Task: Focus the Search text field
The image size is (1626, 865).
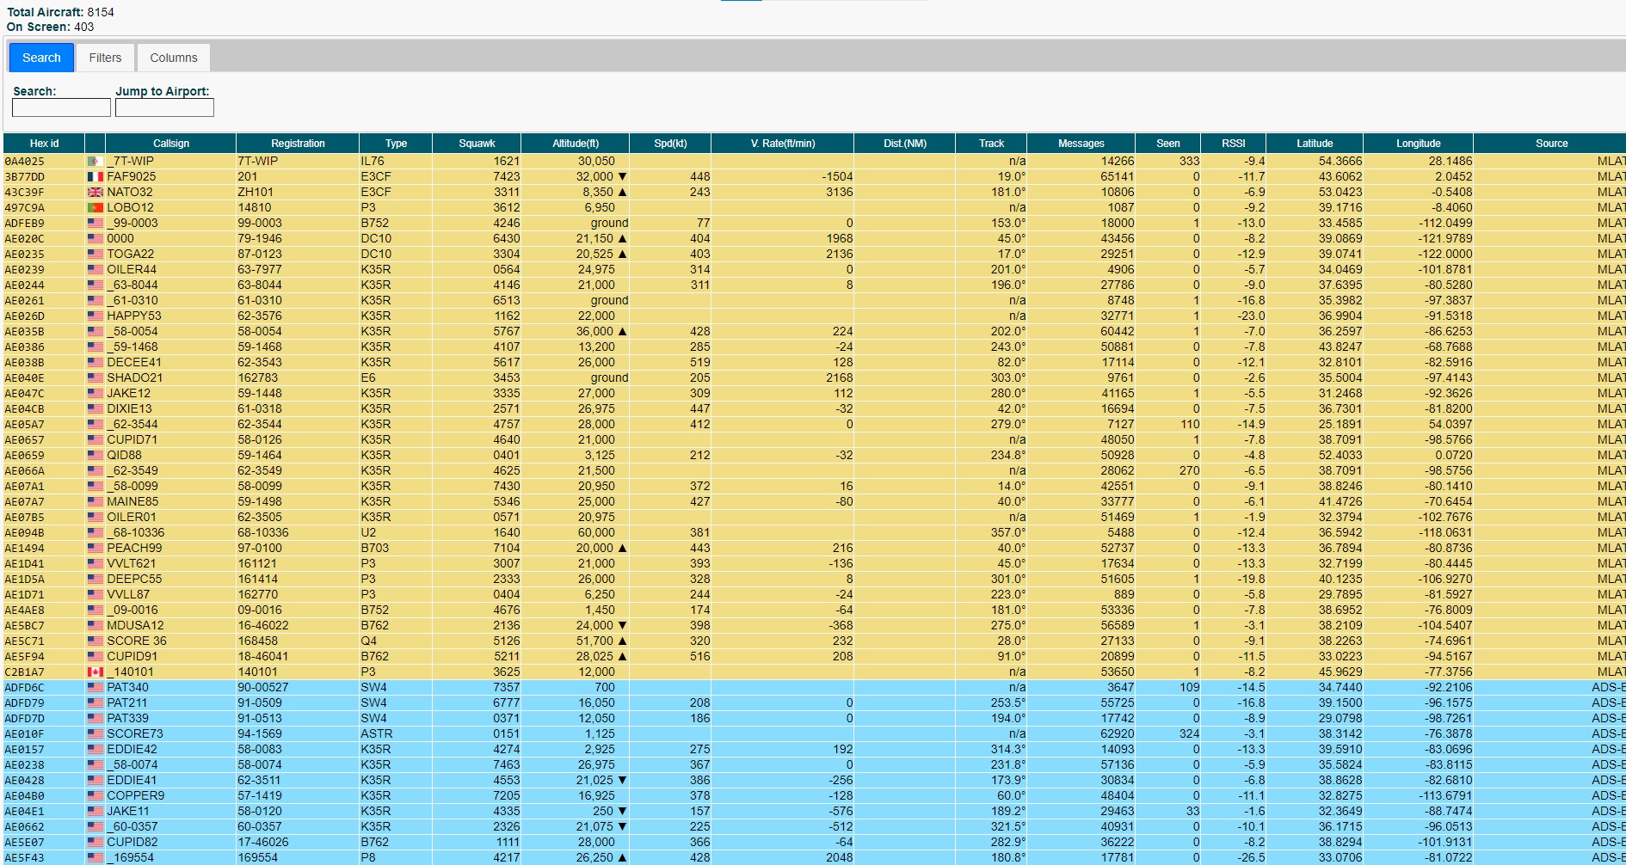Action: click(x=61, y=107)
